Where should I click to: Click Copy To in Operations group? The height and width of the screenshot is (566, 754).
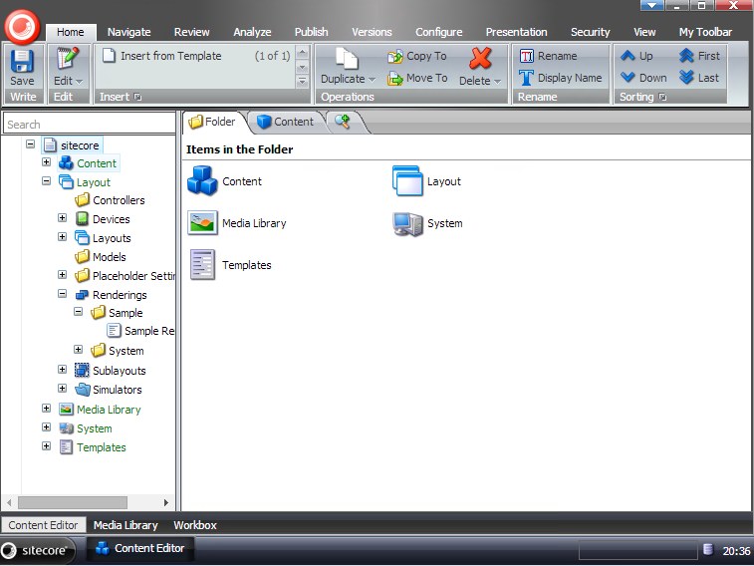point(416,57)
